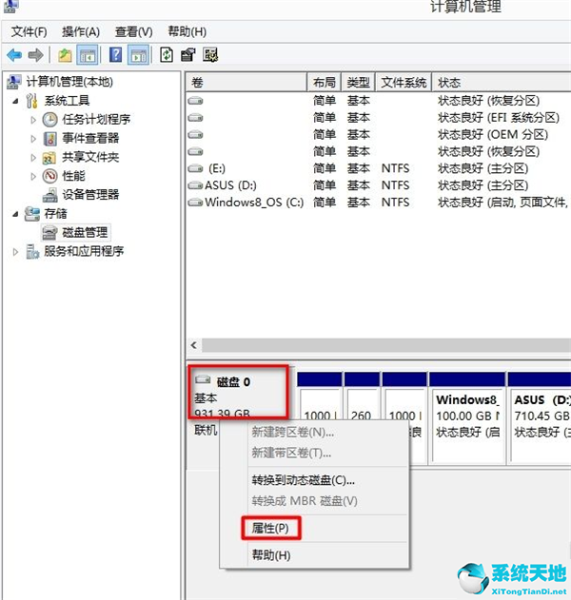Expand the 任务计划程序 node
This screenshot has width=571, height=600.
[x=33, y=120]
